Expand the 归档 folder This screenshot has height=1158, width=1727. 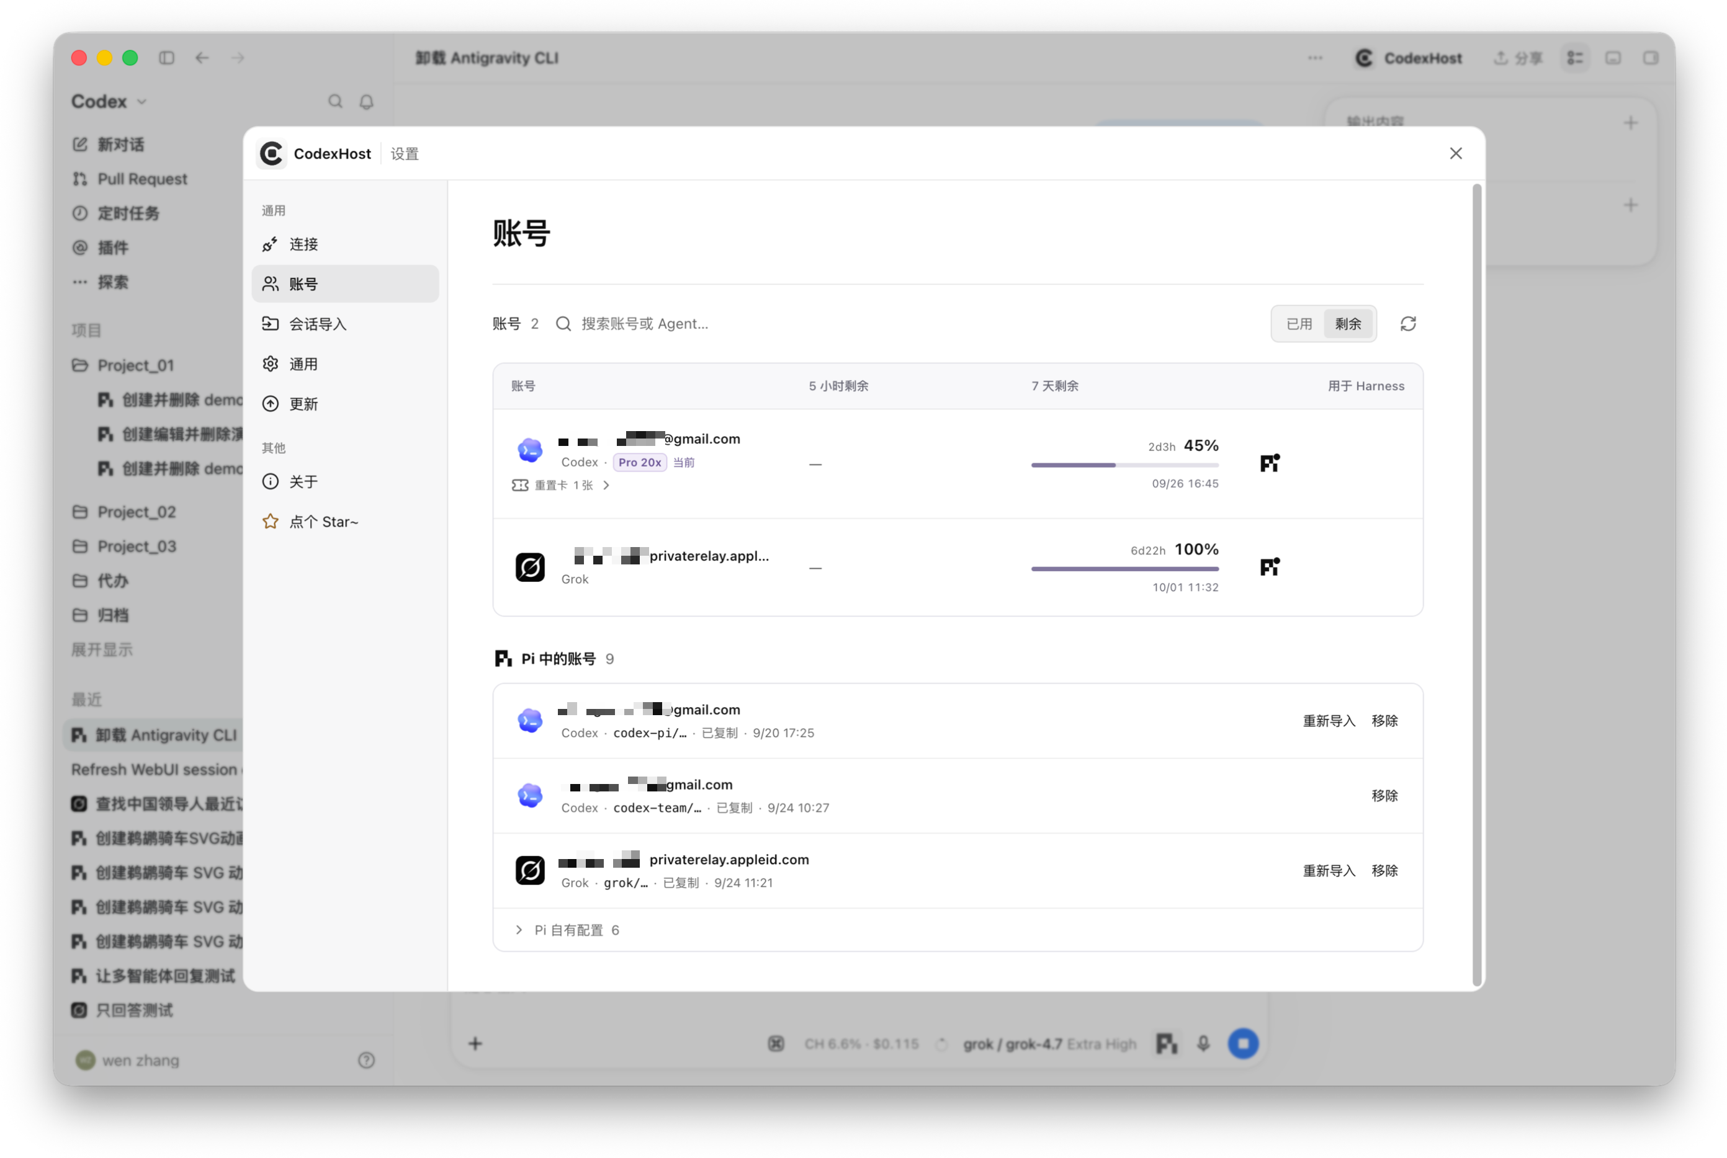(100, 615)
